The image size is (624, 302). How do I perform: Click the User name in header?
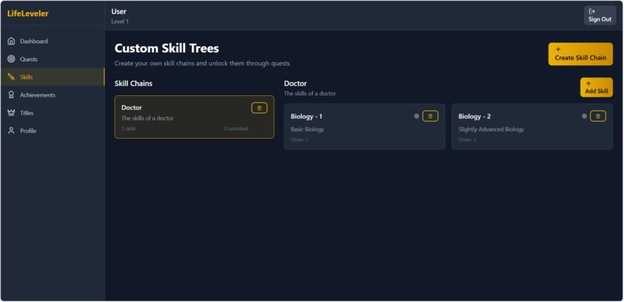click(x=118, y=12)
